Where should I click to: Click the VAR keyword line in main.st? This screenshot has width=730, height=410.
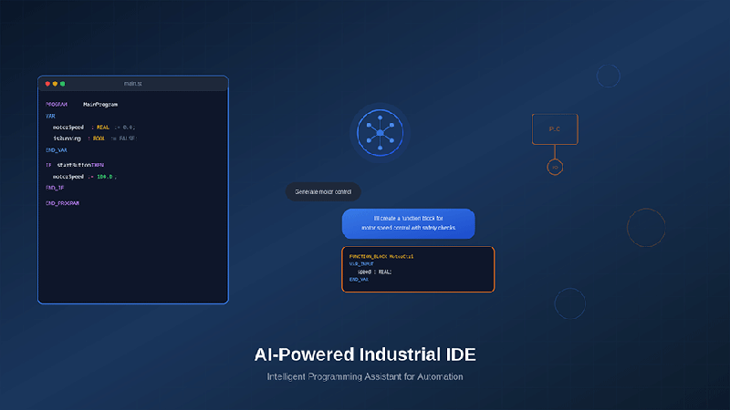(x=50, y=116)
